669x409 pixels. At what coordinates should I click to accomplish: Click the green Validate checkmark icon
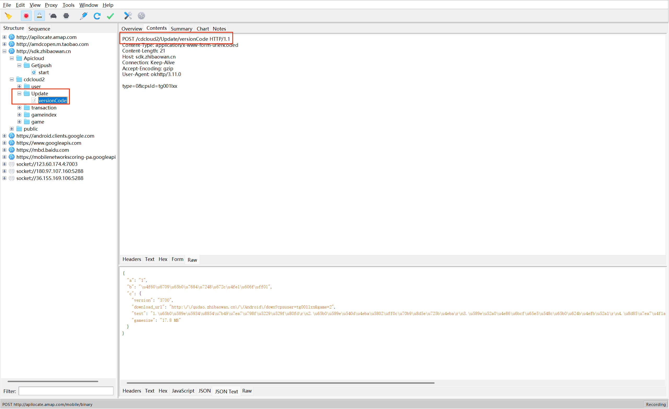point(110,16)
